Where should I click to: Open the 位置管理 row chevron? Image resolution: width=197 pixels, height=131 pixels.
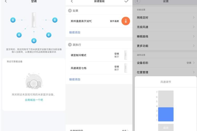pyautogui.click(x=194, y=72)
